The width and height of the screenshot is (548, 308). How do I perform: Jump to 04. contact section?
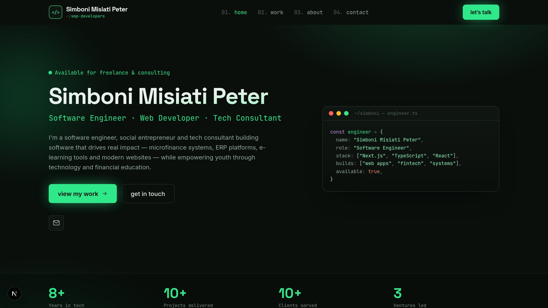click(x=351, y=12)
